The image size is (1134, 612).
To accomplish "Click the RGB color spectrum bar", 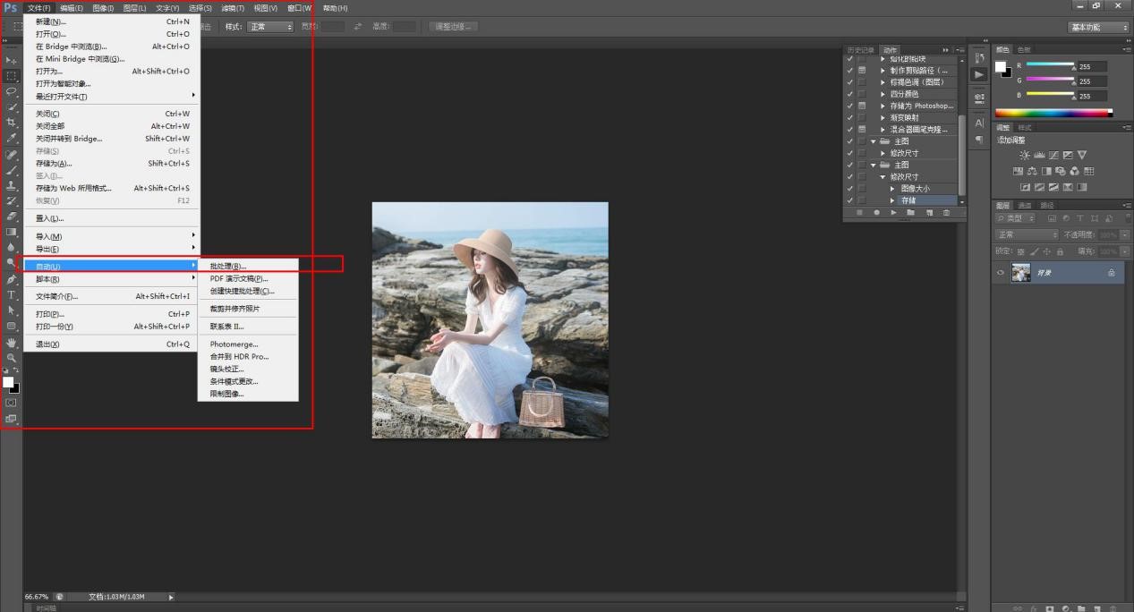I will pyautogui.click(x=1053, y=113).
